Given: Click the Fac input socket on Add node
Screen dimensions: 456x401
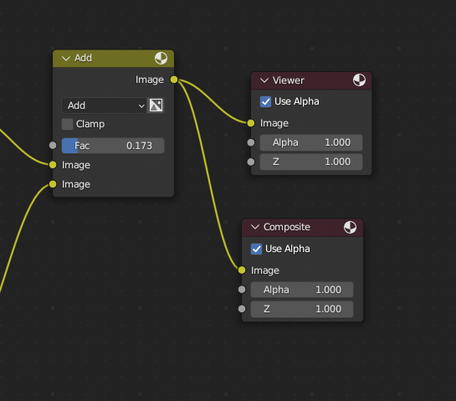Looking at the screenshot, I should click(x=53, y=145).
